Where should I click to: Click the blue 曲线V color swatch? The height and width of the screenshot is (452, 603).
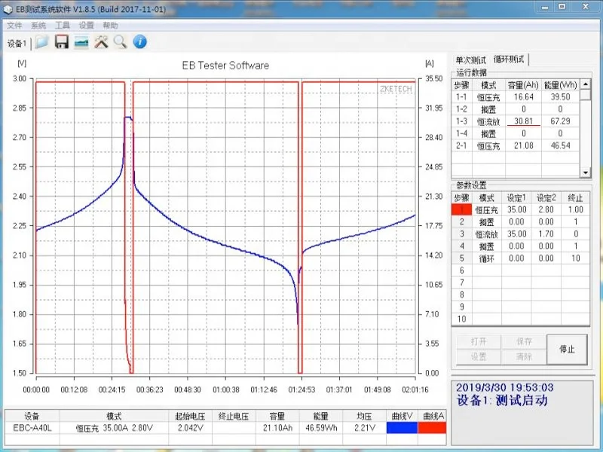click(402, 428)
